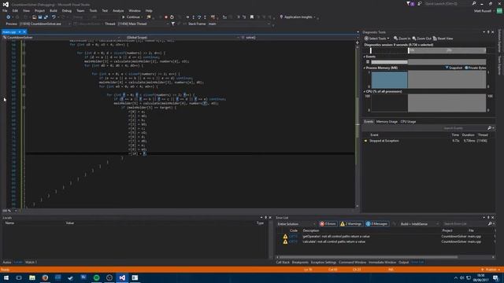Toggle the 0 Messages filter button
Viewport: 504px width, 283px height.
[376, 223]
